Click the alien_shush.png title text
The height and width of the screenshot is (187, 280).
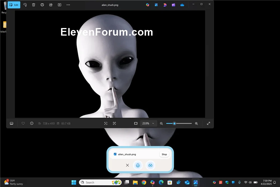110,5
